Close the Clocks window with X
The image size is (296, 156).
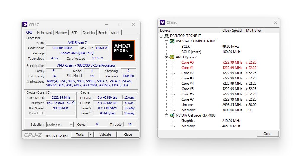pyautogui.click(x=276, y=23)
